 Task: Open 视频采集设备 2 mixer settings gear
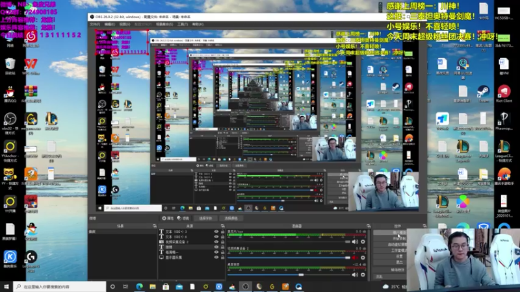363,258
